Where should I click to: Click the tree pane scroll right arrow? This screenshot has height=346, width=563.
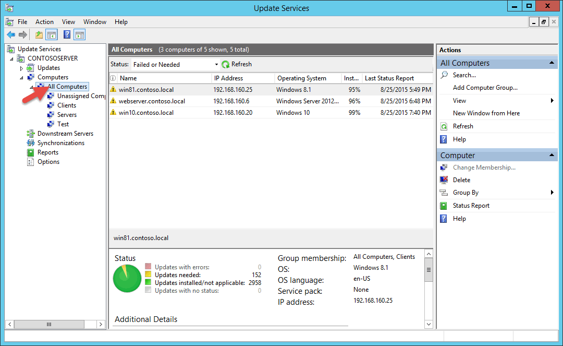(101, 325)
